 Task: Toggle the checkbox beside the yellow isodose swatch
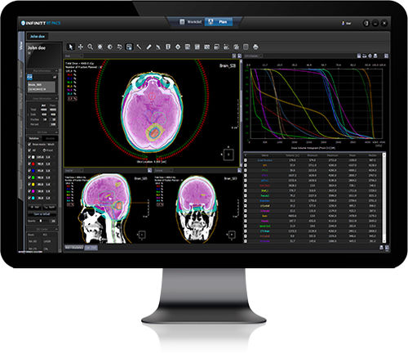coord(29,185)
